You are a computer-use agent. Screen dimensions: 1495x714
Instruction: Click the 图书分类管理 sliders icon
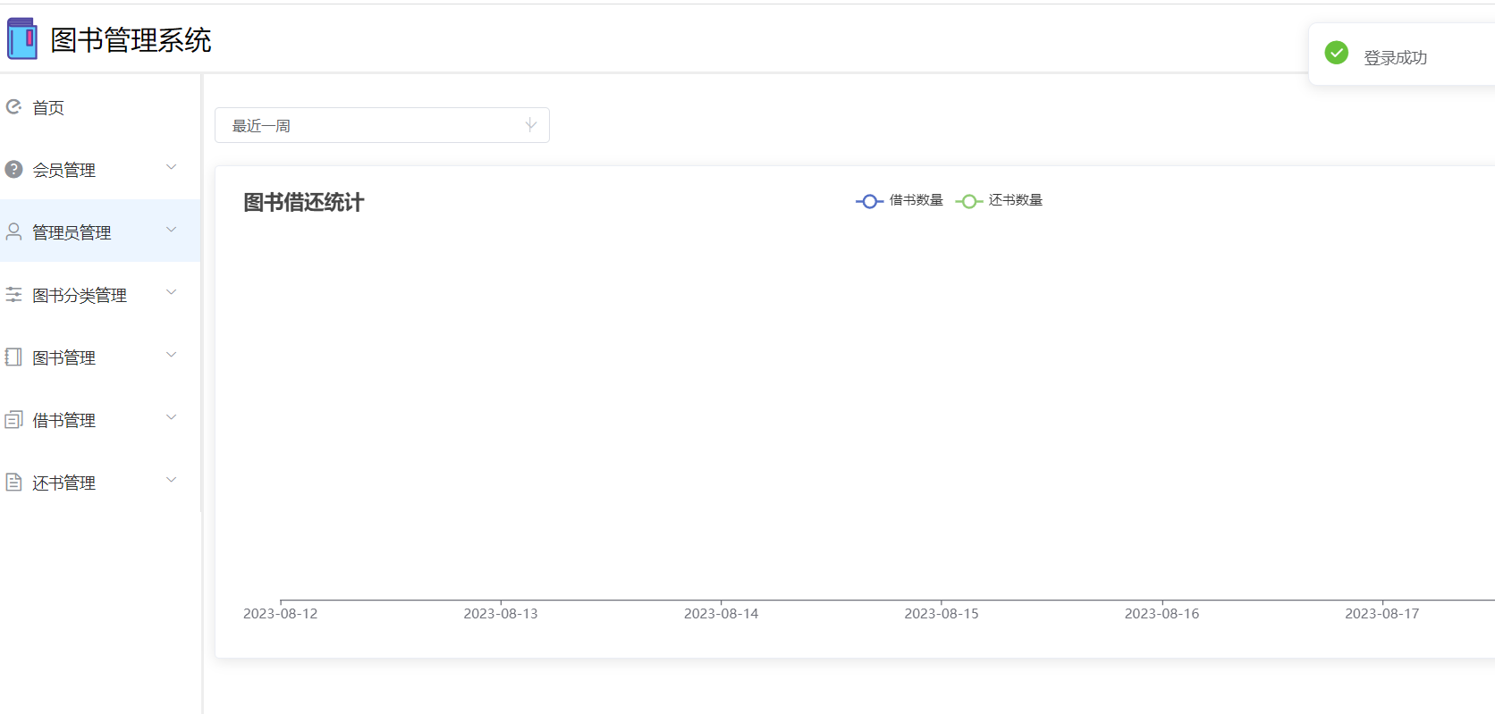tap(13, 294)
